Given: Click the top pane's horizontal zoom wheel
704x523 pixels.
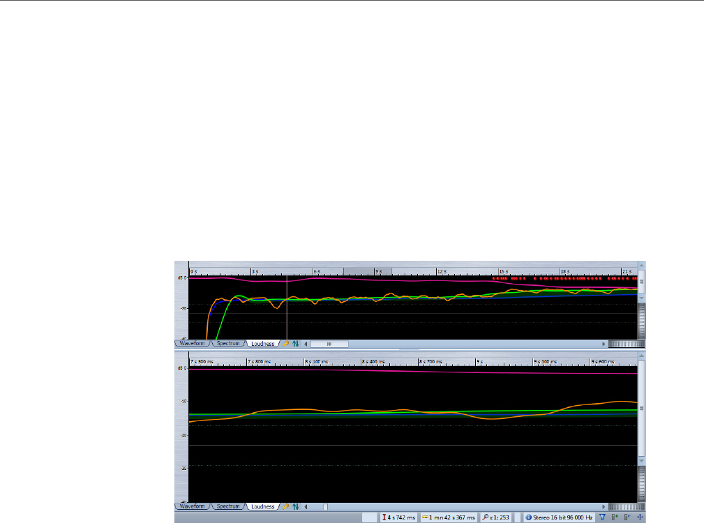Looking at the screenshot, I should coord(627,344).
